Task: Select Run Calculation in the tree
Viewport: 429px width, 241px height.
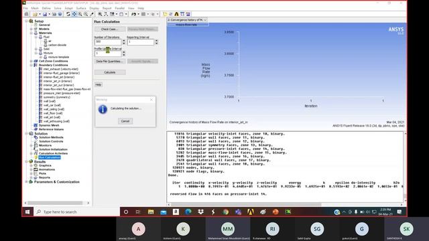Action: [50, 158]
